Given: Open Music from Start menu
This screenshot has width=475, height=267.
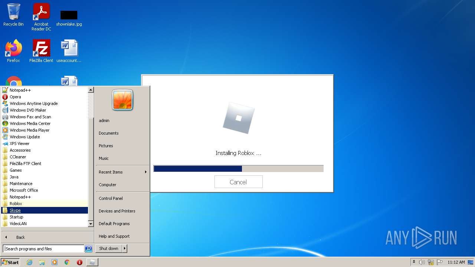Looking at the screenshot, I should click(x=122, y=158).
